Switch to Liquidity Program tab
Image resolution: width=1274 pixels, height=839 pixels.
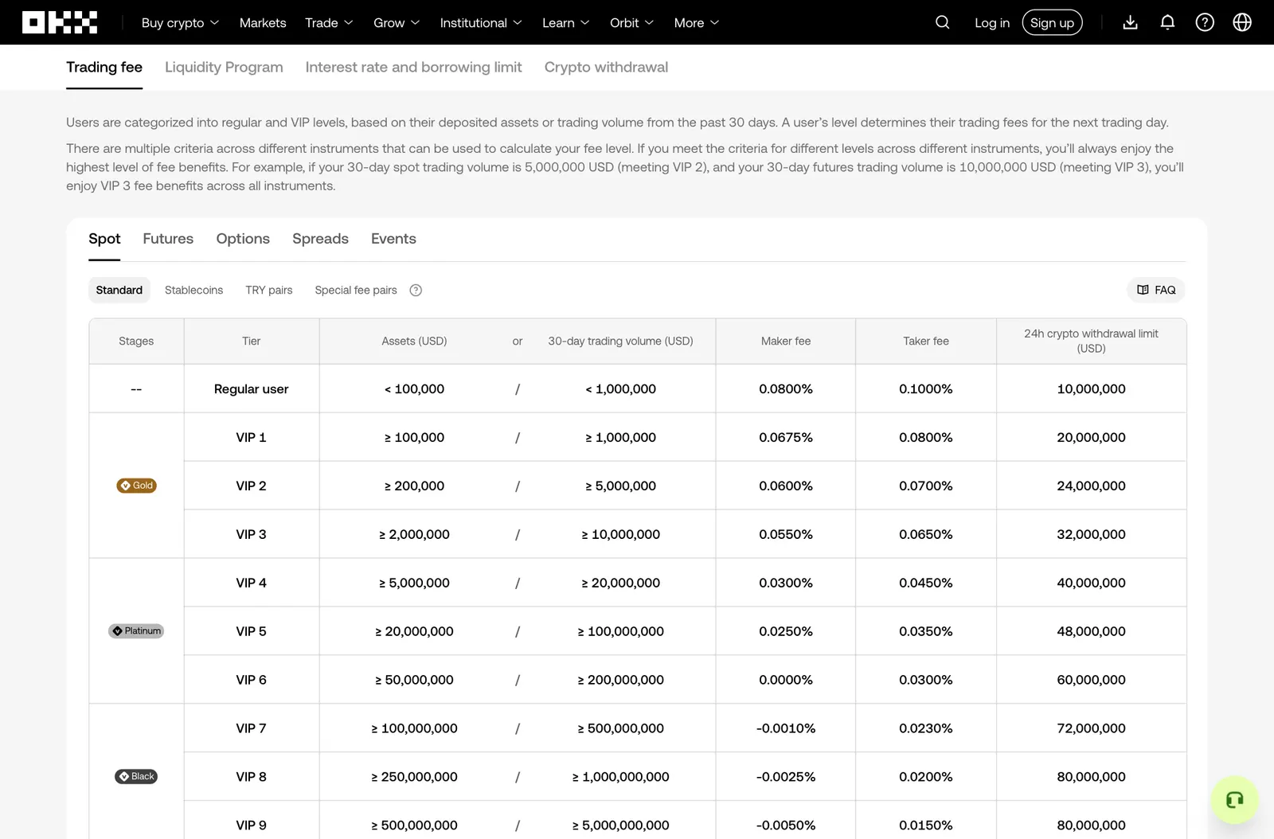coord(224,68)
